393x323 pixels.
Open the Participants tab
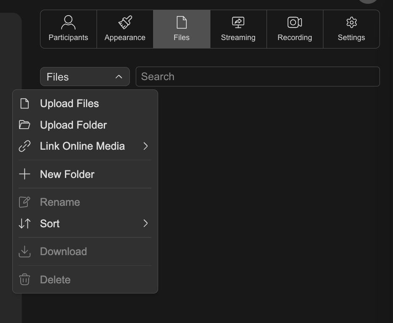click(x=68, y=29)
